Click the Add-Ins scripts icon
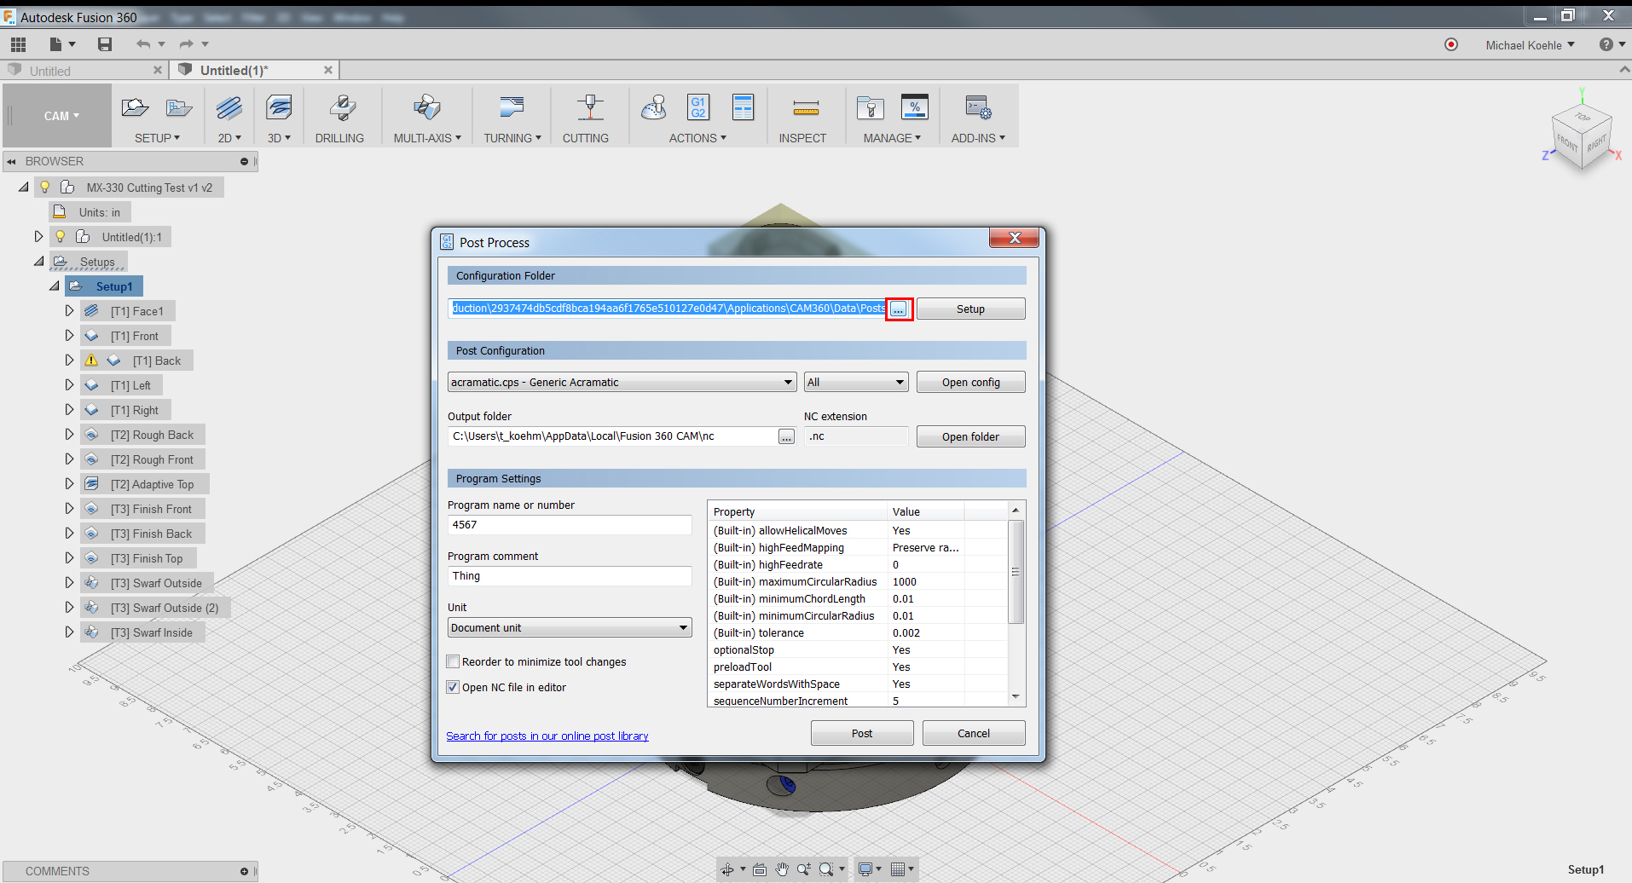1632x883 pixels. [978, 107]
